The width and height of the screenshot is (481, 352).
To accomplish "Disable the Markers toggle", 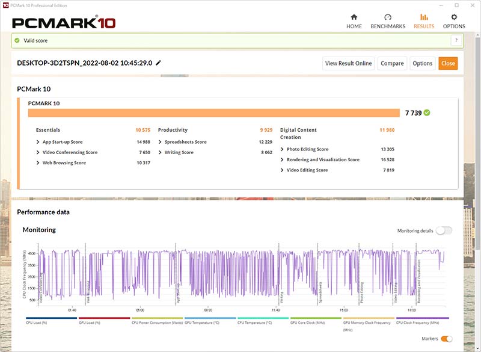I will coord(447,339).
